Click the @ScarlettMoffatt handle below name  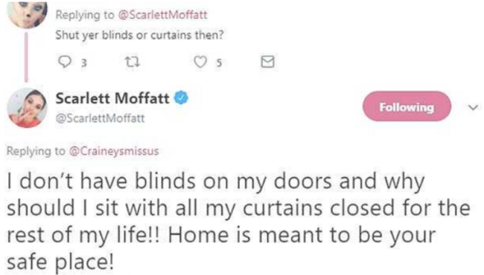click(x=100, y=118)
